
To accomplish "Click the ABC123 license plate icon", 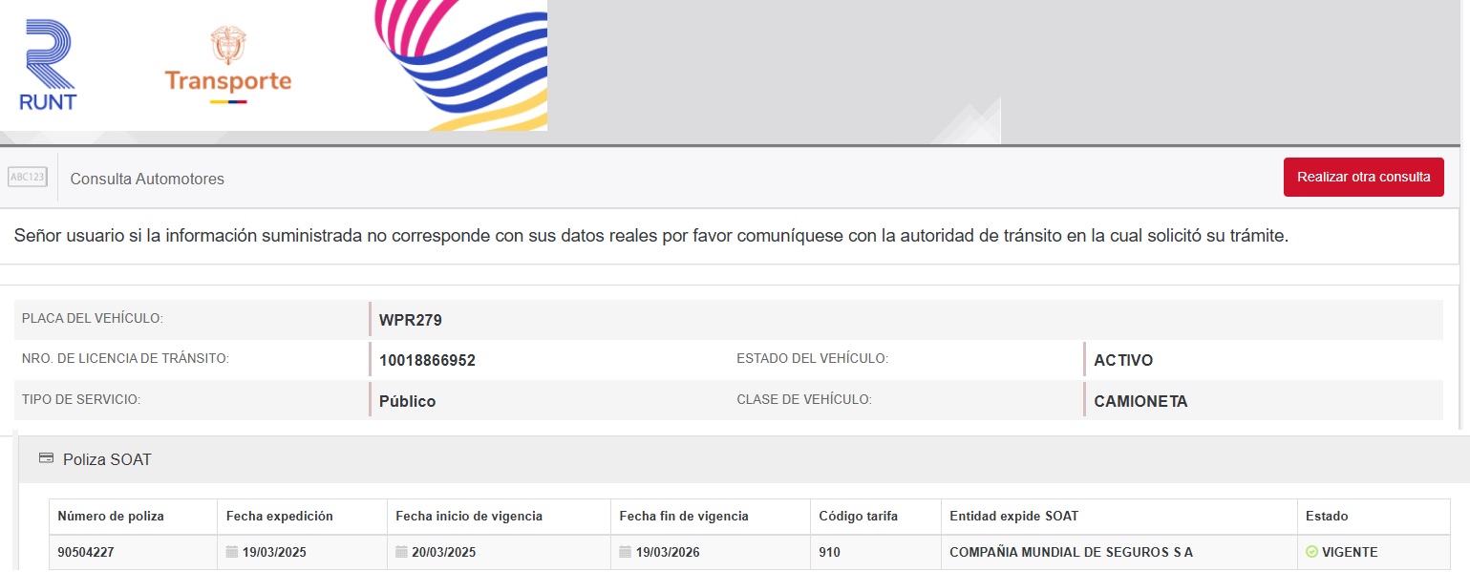I will (x=27, y=178).
